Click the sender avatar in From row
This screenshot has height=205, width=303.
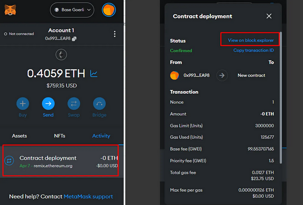pos(174,76)
